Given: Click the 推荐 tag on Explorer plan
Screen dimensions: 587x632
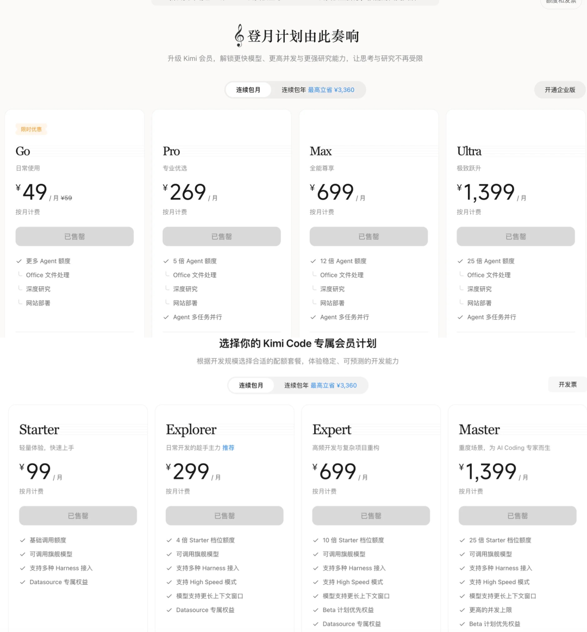Looking at the screenshot, I should (x=228, y=448).
